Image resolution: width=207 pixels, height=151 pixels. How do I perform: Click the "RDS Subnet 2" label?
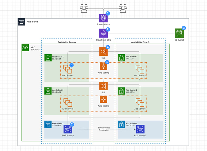131,123
